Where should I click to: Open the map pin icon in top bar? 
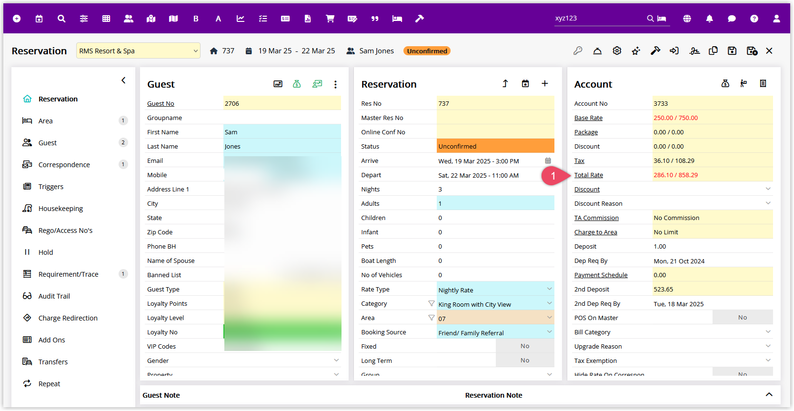(x=151, y=19)
